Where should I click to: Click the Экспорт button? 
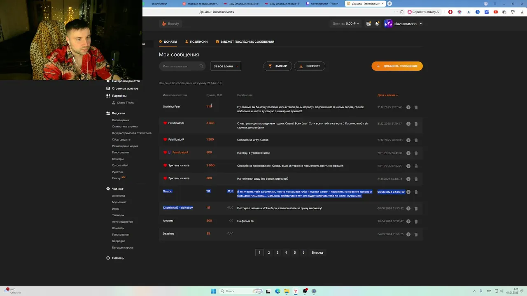click(310, 66)
